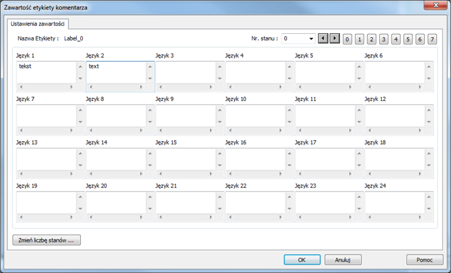
Task: Click scroll-up arrow of Język 15 field
Action: [220, 153]
